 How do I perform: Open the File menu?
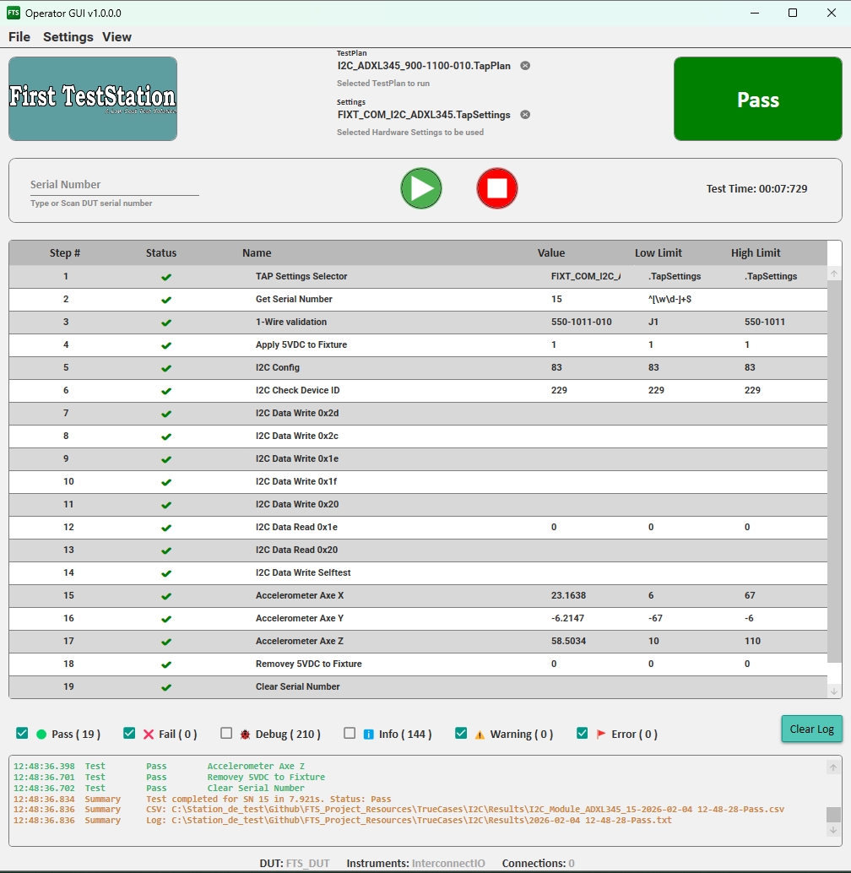pos(19,37)
